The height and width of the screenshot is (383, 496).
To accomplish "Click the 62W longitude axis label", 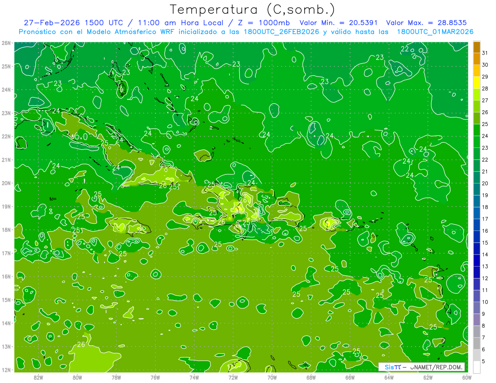I will point(428,377).
